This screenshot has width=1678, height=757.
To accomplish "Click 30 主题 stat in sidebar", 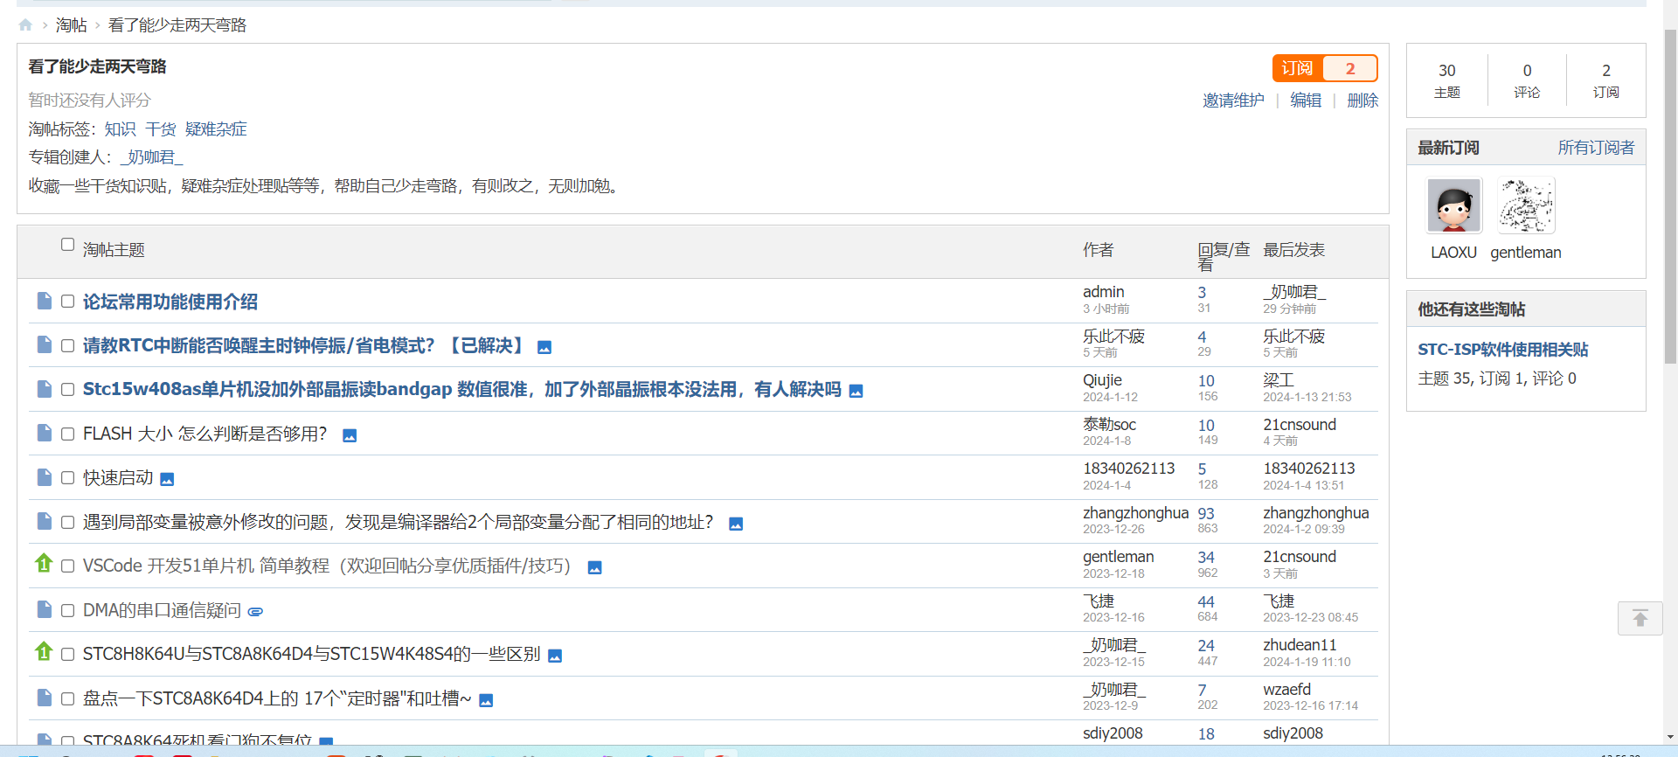I will [x=1447, y=80].
